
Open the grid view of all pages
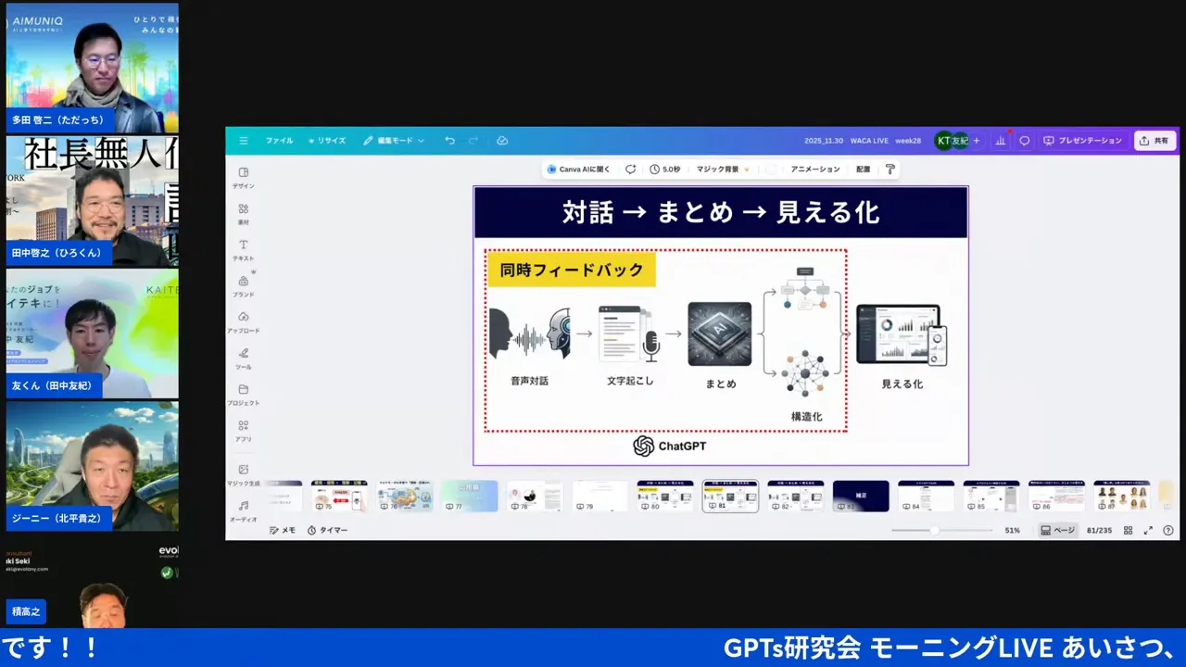(1129, 530)
